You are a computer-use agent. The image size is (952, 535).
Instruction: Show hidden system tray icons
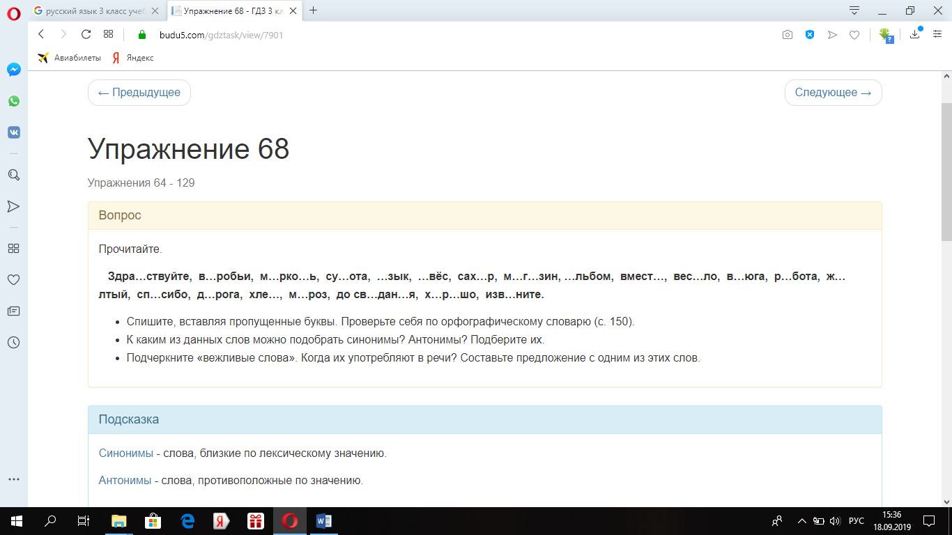tap(802, 521)
